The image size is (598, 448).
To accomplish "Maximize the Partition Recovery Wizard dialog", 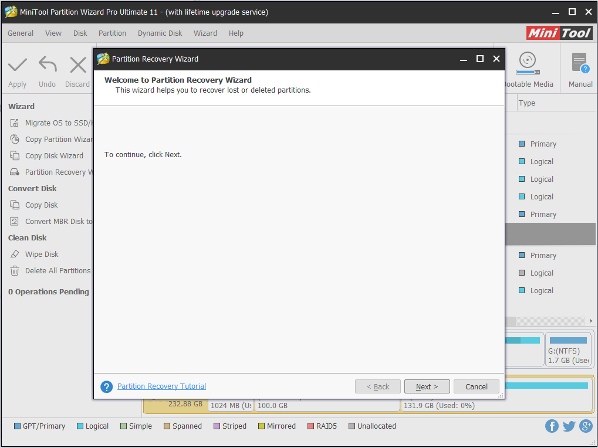I will coord(480,59).
